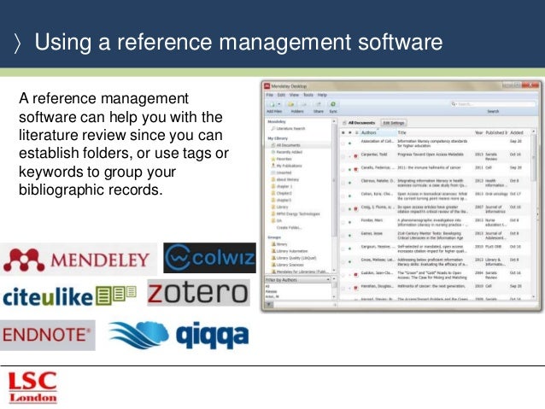Click the Share toolbar icon
The image size is (545, 409).
click(318, 104)
